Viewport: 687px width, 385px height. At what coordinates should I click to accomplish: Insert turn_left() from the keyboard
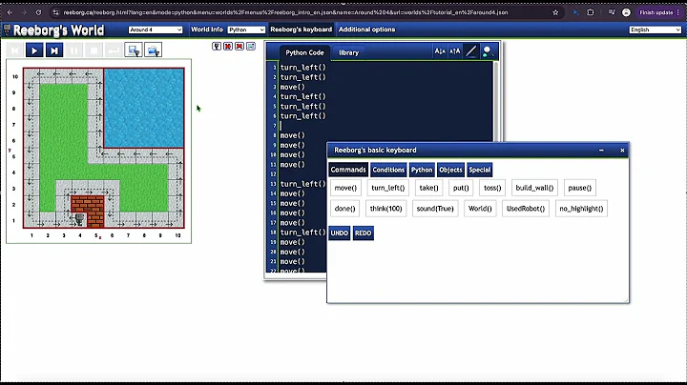coord(387,188)
